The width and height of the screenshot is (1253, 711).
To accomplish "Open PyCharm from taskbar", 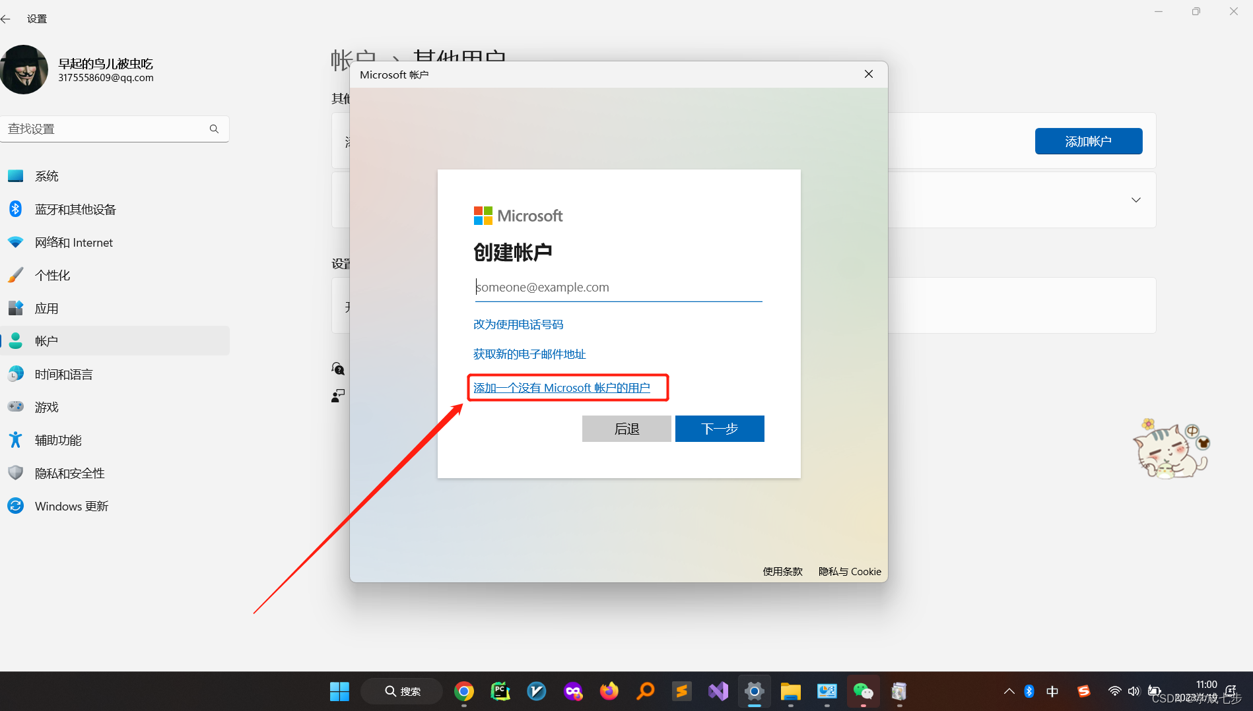I will click(500, 691).
